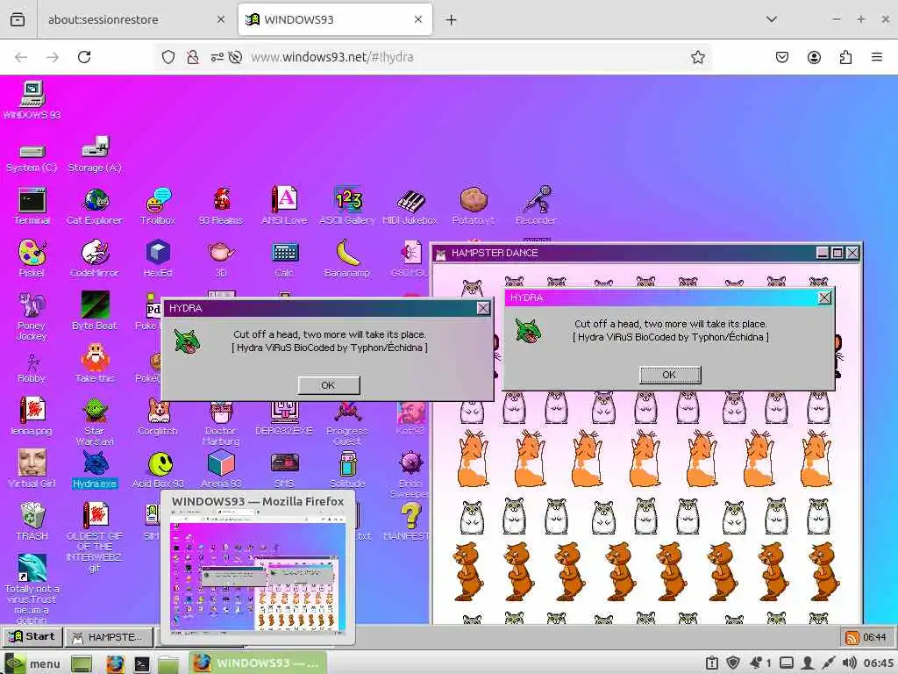Screen dimensions: 898x674
Task: Open the tracking protection shield icon
Action: [167, 57]
